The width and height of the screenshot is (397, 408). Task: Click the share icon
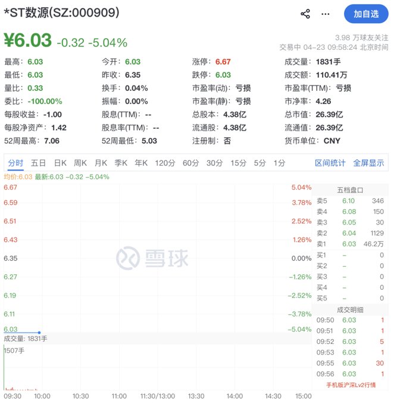305,14
